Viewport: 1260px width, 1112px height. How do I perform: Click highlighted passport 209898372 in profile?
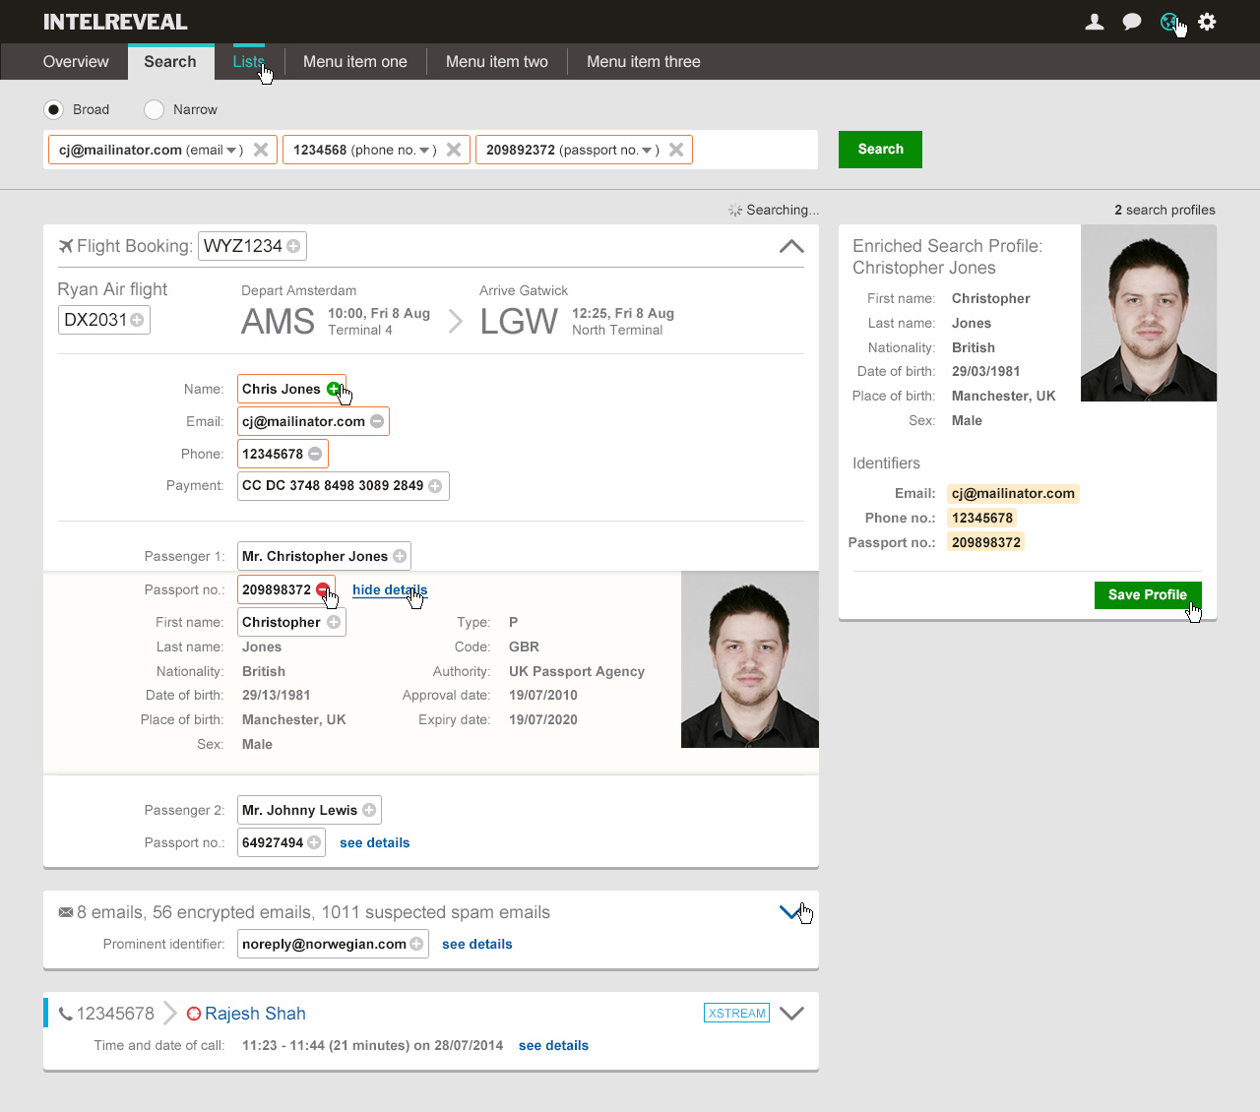click(x=986, y=543)
